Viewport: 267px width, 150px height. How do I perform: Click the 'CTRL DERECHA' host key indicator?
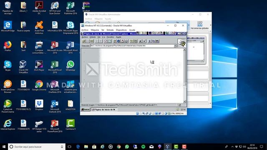177,113
